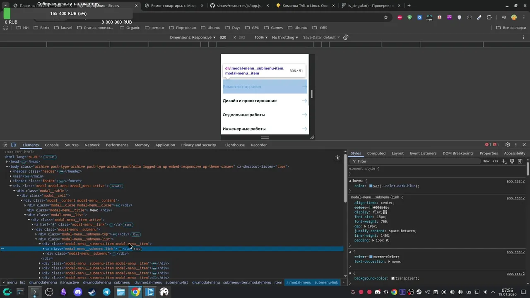The height and width of the screenshot is (298, 530).
Task: Click the issues count badge in DevTools
Action: [496, 145]
